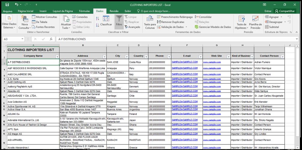Select column B header
The width and height of the screenshot is (302, 150).
click(83, 45)
